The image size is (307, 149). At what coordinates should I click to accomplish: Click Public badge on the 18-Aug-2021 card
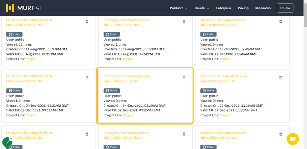(112, 34)
